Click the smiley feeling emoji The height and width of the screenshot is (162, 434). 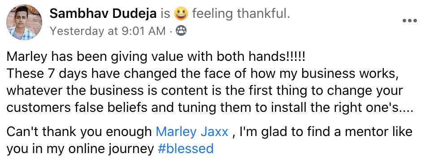181,13
